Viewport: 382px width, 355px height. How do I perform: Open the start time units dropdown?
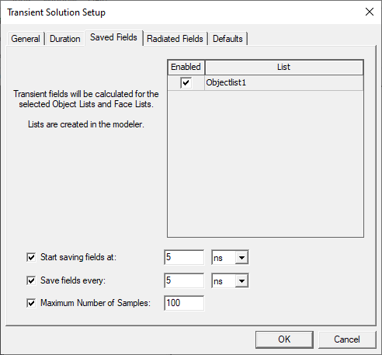click(x=230, y=257)
